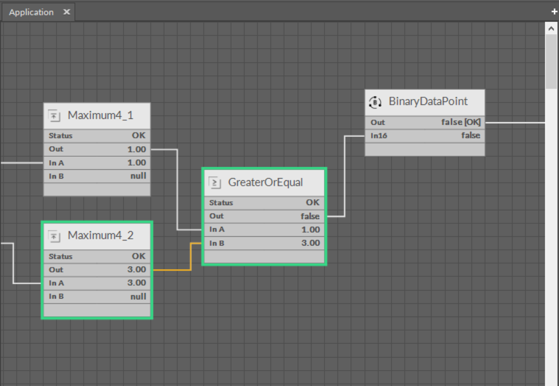Select the orange link wire to In B
The height and width of the screenshot is (386, 559).
tap(171, 270)
